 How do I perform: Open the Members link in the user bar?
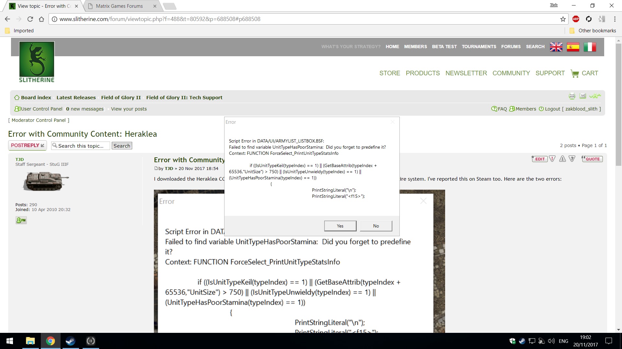pyautogui.click(x=526, y=109)
